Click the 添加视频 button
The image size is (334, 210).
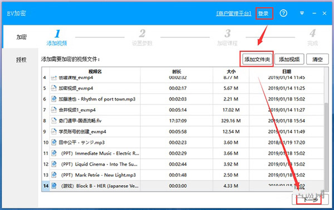pyautogui.click(x=289, y=59)
